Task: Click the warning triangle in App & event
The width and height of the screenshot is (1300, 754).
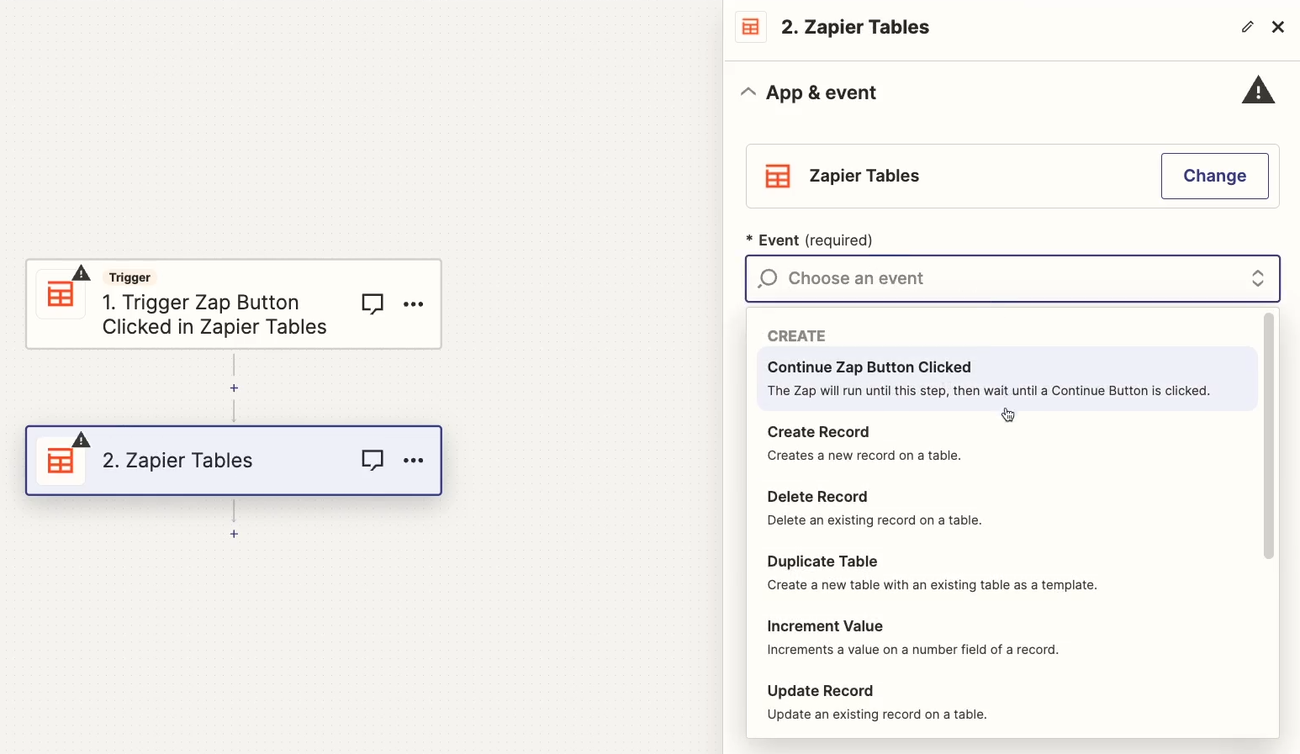Action: pos(1259,91)
